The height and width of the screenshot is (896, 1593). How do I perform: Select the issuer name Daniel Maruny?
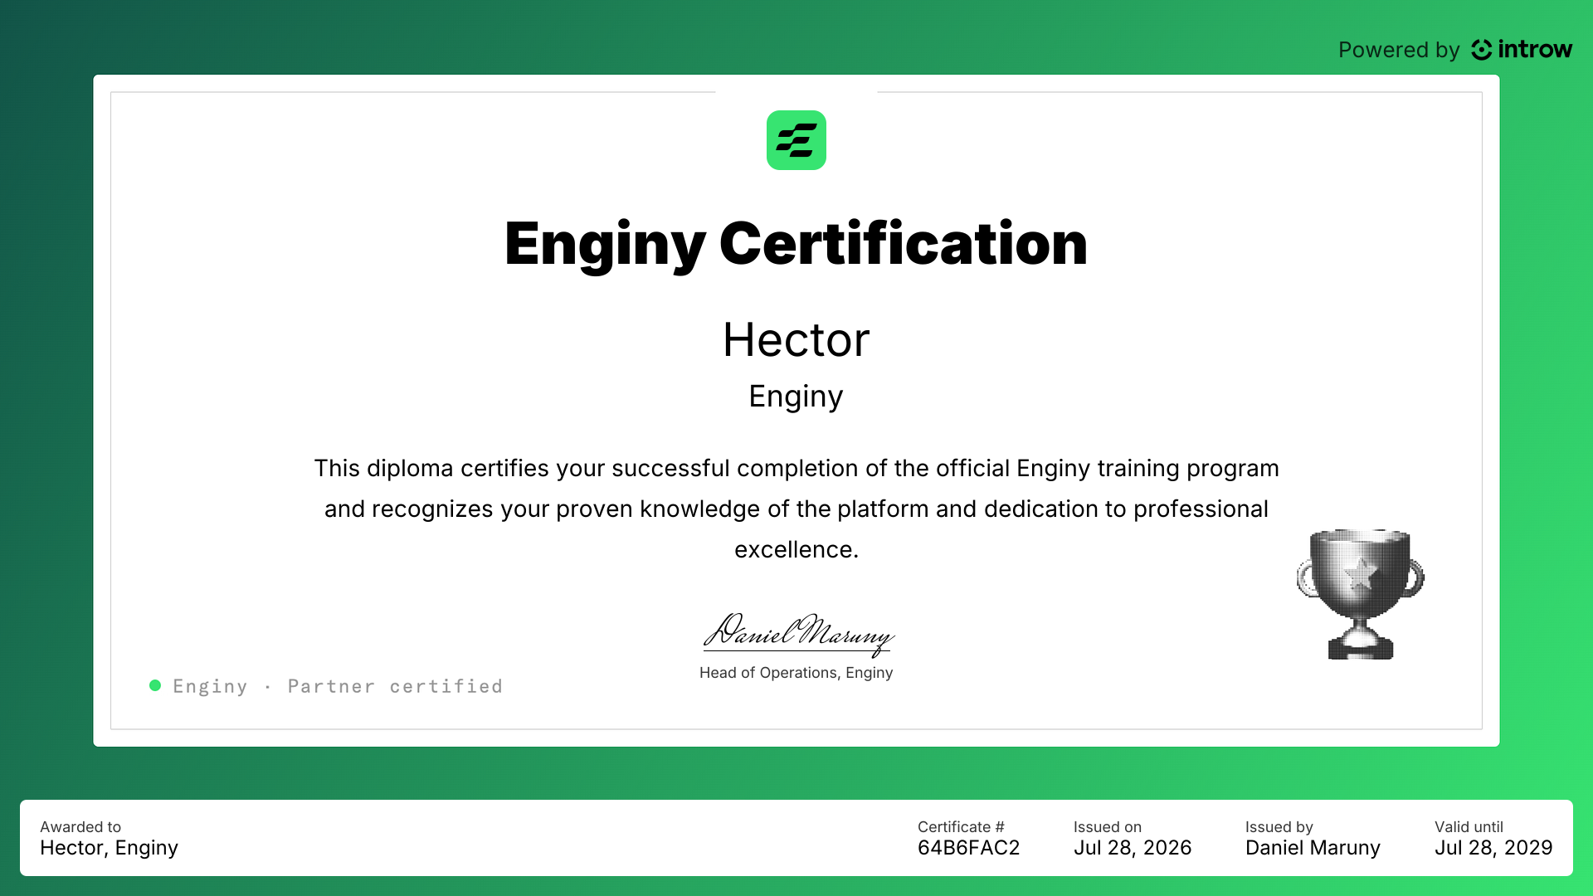pos(1313,848)
